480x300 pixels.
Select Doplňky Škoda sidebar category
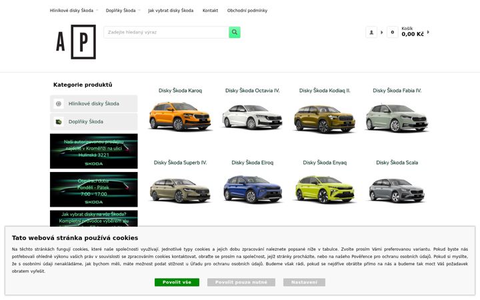tap(94, 122)
